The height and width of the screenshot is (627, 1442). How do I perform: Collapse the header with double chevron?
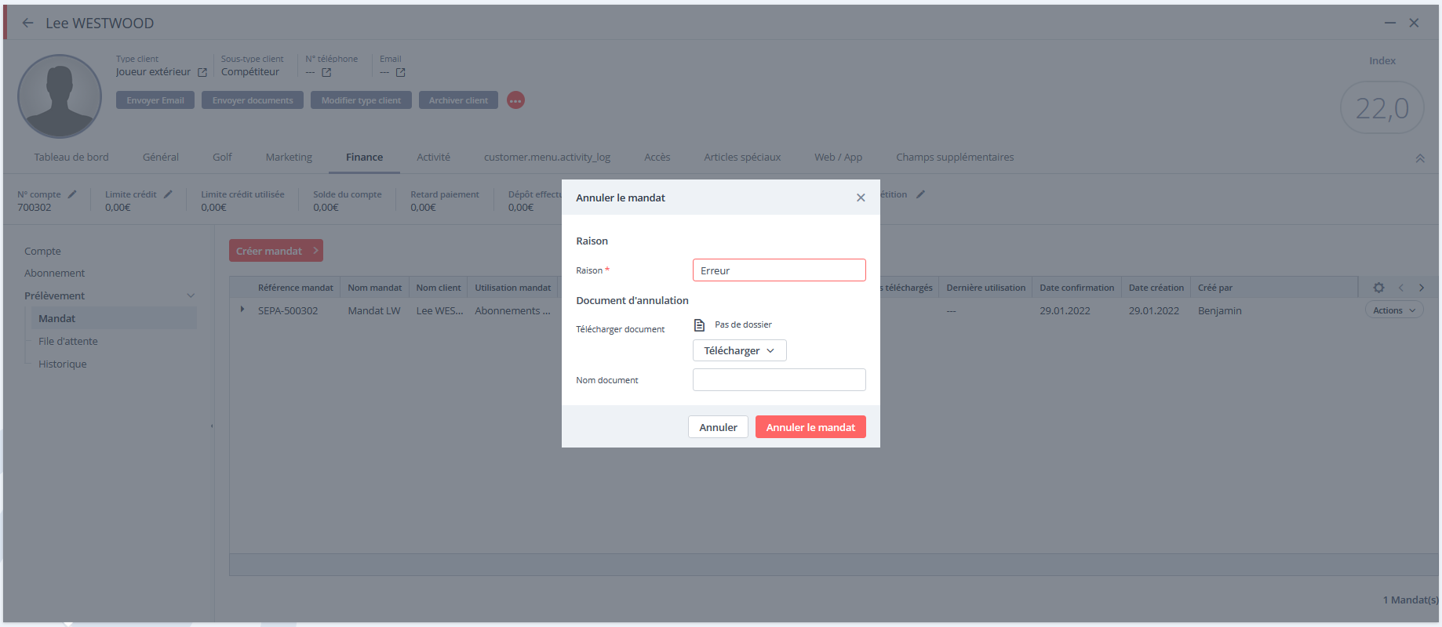coord(1420,158)
